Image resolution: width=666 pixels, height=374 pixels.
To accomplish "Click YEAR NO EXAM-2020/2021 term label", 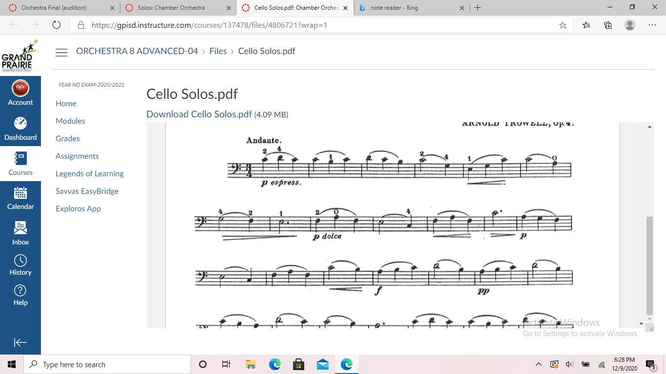I will 91,85.
